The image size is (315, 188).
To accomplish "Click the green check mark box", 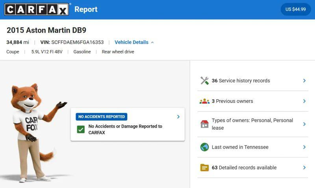I will 81,130.
